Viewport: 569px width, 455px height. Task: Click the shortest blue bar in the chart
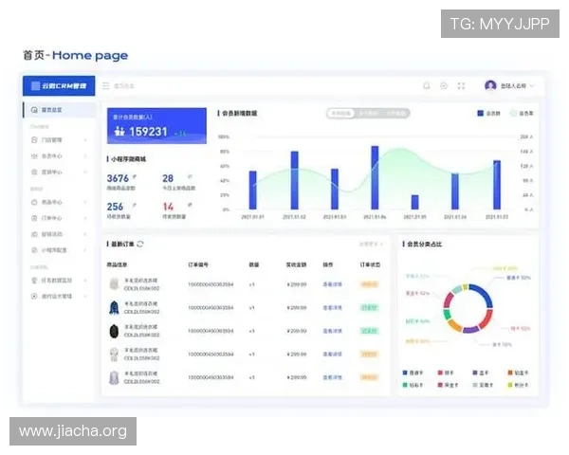tap(414, 202)
